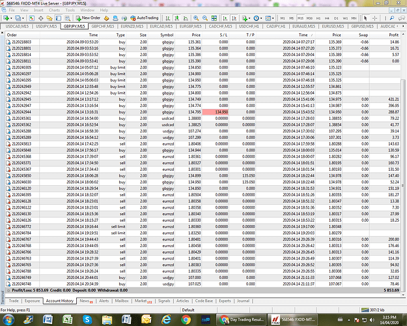Open the Indicators list icon

244,18
